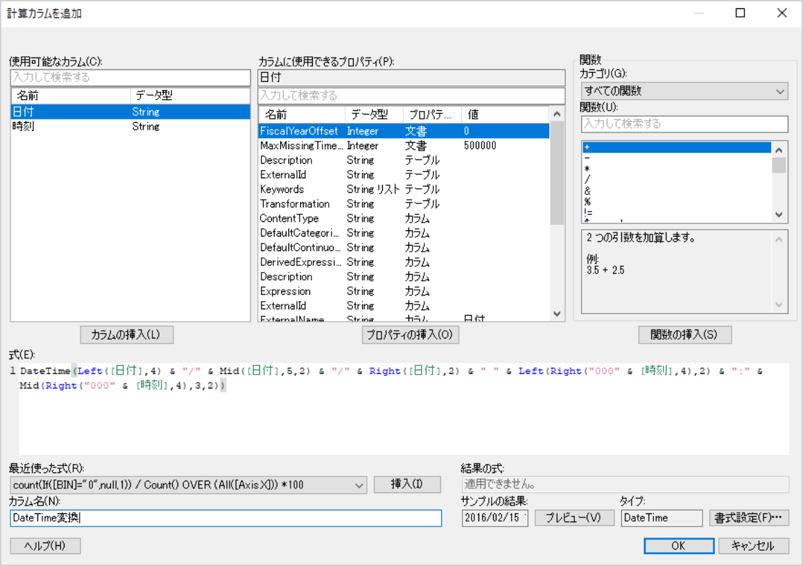Viewport: 803px width, 566px height.
Task: Select the * operator in function list
Action: coord(677,169)
